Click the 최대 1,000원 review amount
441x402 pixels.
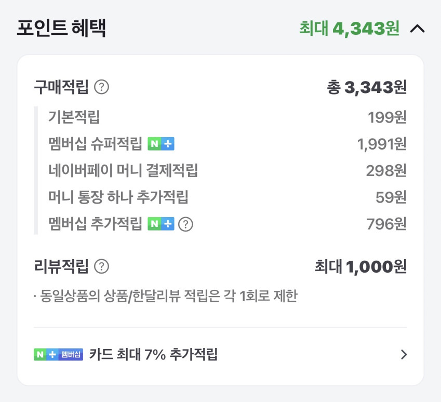pos(360,267)
